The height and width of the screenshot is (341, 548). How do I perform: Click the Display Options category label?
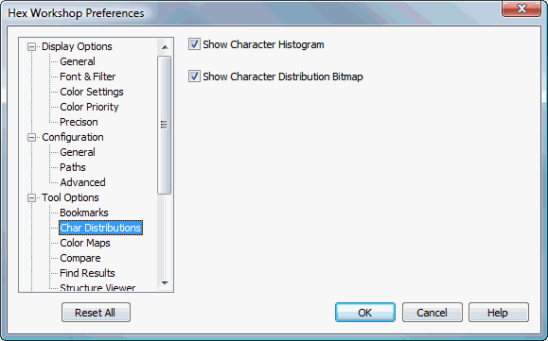tap(77, 46)
